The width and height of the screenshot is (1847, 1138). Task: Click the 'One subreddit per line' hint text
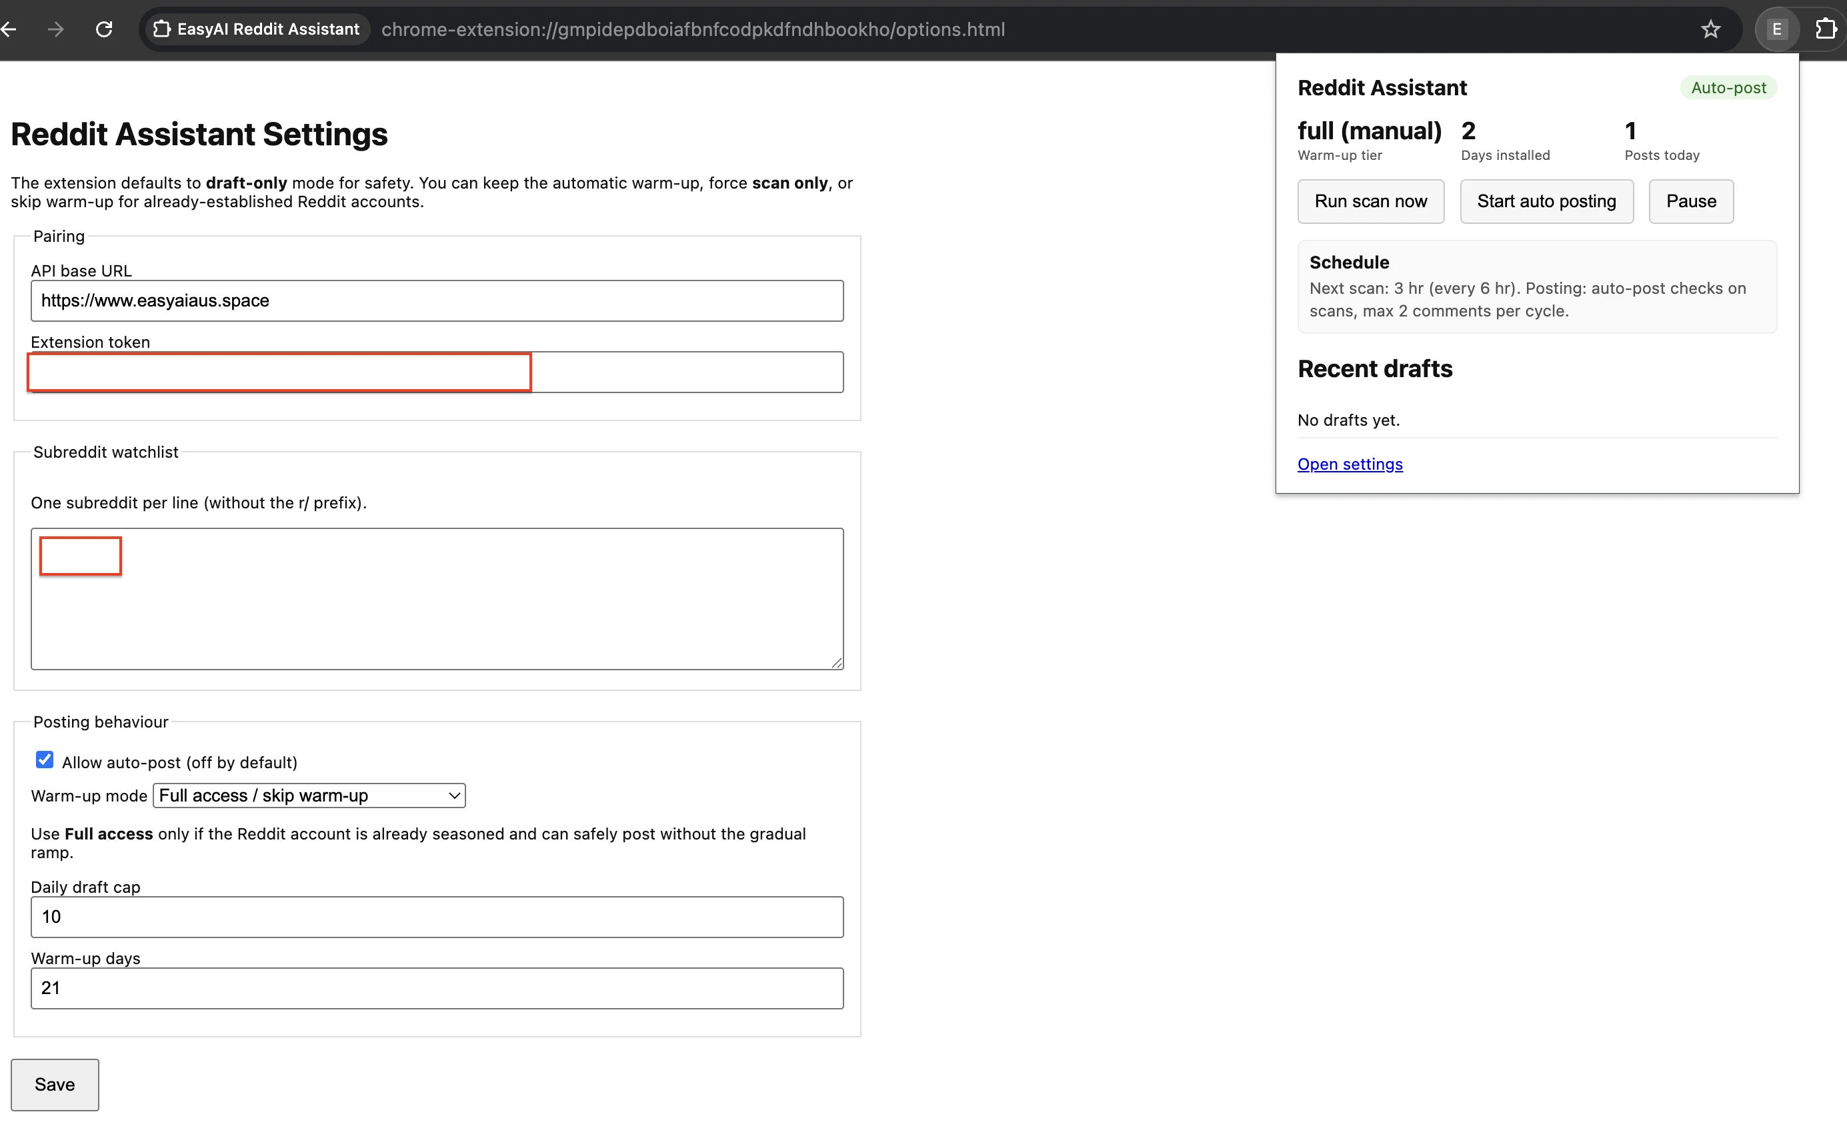coord(199,503)
